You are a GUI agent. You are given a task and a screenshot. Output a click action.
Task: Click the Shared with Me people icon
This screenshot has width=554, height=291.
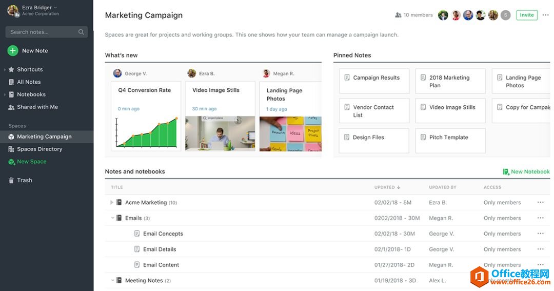coord(11,107)
